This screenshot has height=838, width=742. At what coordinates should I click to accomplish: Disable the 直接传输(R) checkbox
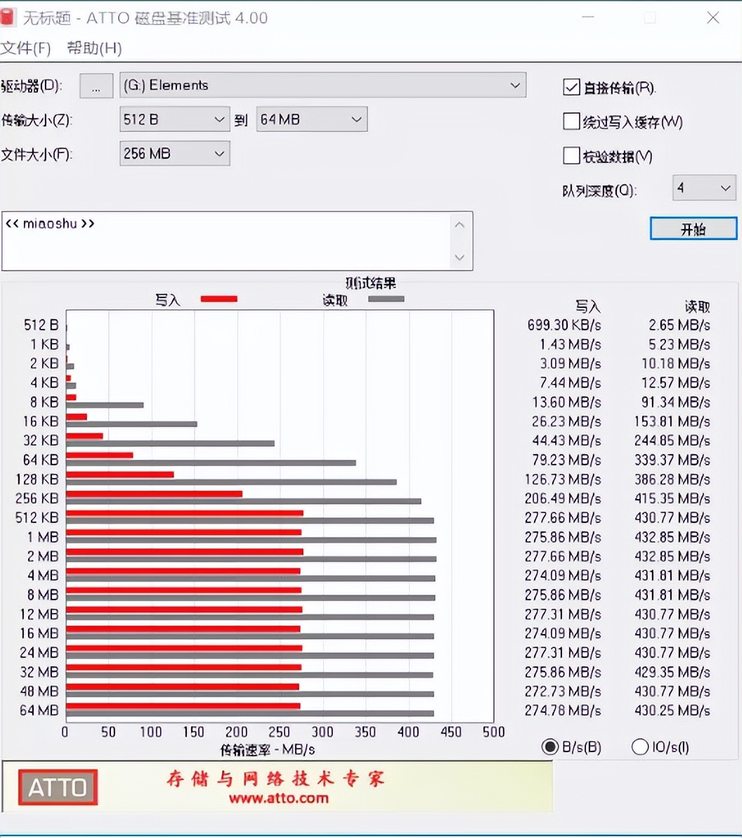(x=571, y=87)
